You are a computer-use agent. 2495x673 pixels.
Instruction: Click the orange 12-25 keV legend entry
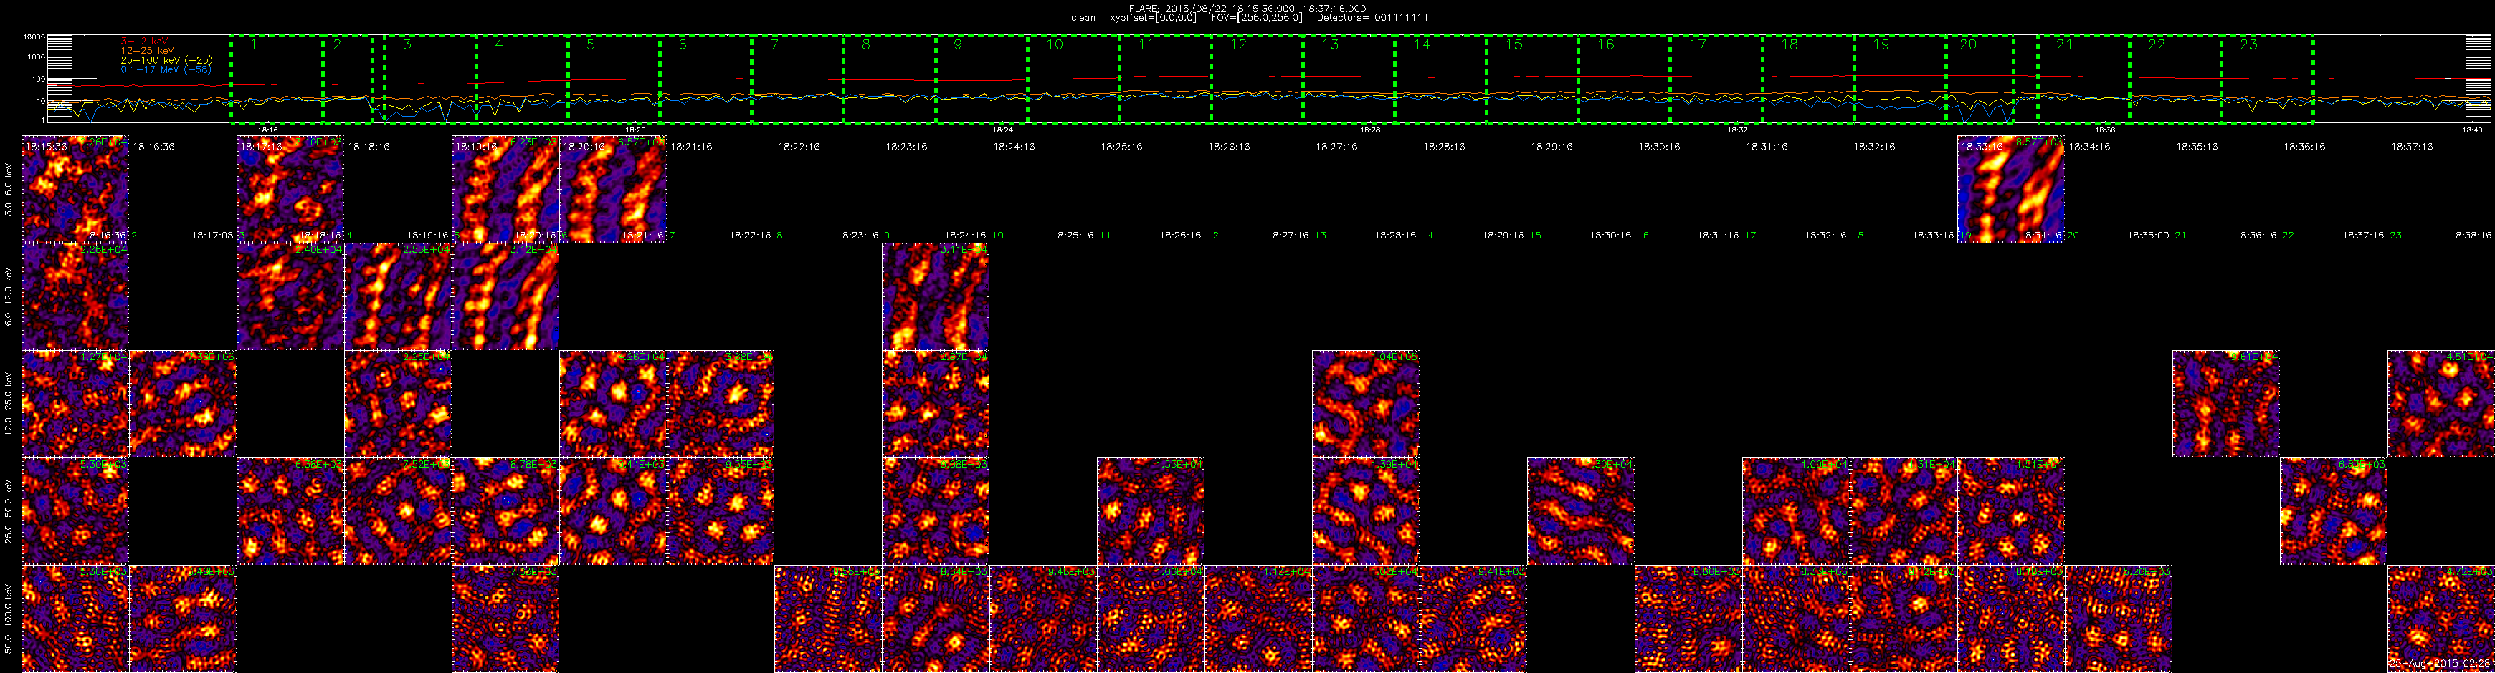pyautogui.click(x=147, y=50)
